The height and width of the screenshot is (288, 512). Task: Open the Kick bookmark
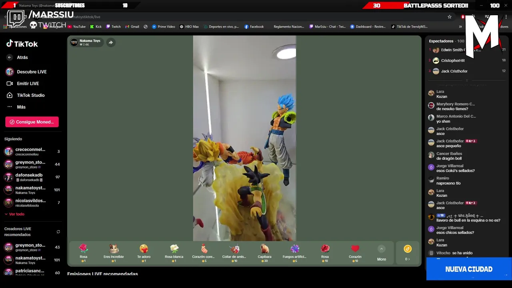96,27
